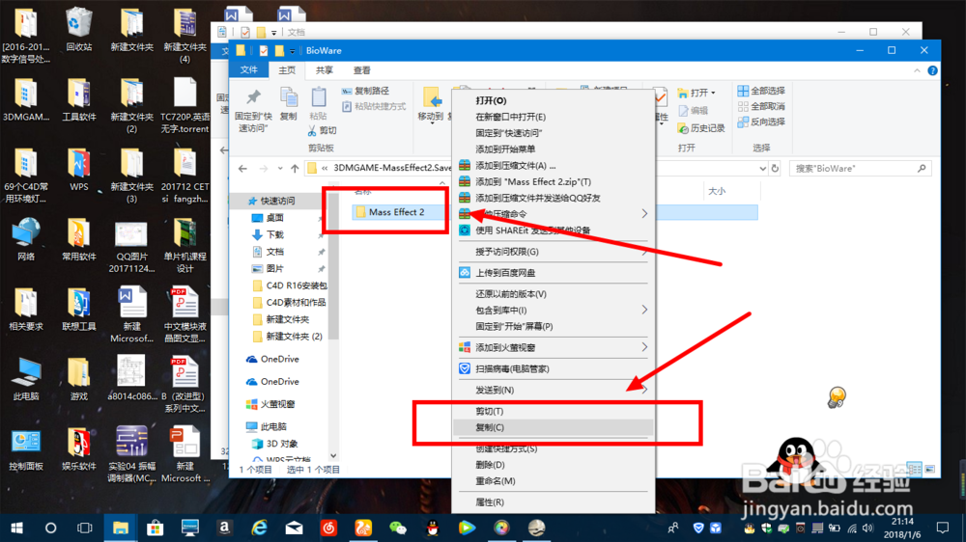Click the 剪切 scissors ribbon item
This screenshot has width=966, height=542.
click(323, 130)
